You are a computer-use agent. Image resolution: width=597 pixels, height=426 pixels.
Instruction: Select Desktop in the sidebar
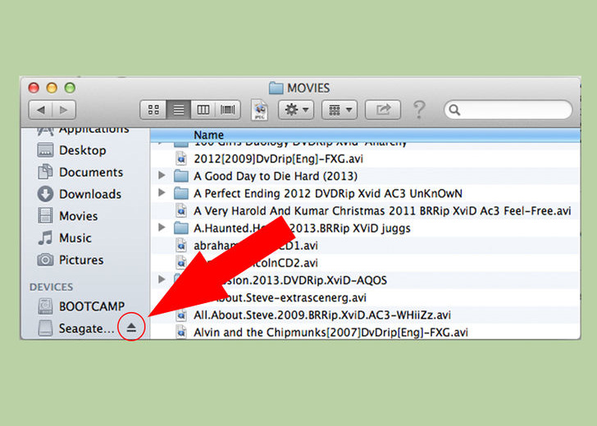pos(82,150)
